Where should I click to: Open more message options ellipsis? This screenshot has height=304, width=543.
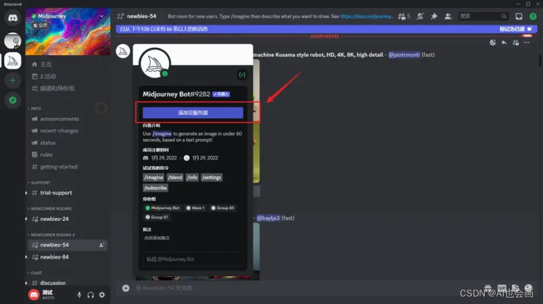tap(527, 43)
